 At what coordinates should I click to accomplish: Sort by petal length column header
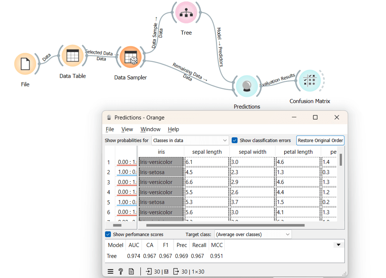(298, 152)
